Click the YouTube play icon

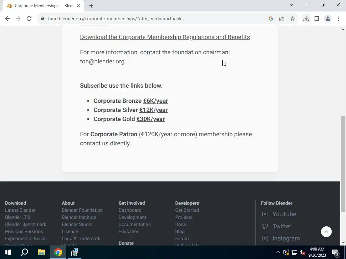[x=265, y=214]
